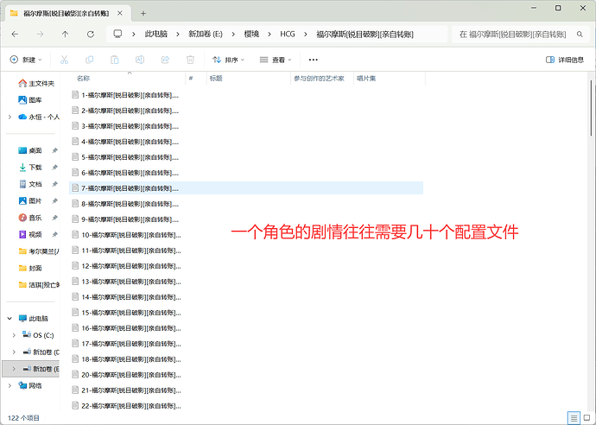This screenshot has height=425, width=596.
Task: Open 图片 in quick access
Action: [30, 200]
